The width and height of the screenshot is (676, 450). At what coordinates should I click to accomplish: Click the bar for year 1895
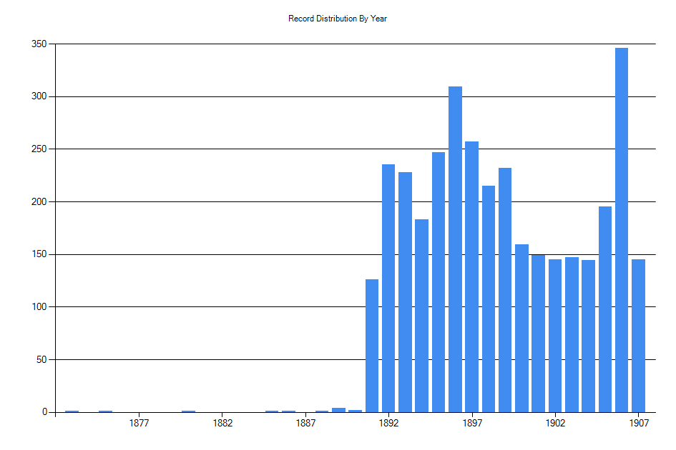[439, 282]
